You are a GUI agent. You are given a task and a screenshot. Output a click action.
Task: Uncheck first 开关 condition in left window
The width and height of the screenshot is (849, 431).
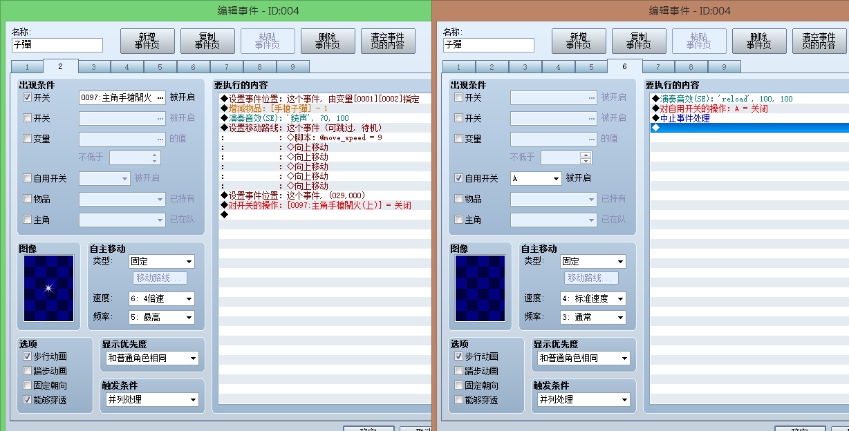(28, 97)
